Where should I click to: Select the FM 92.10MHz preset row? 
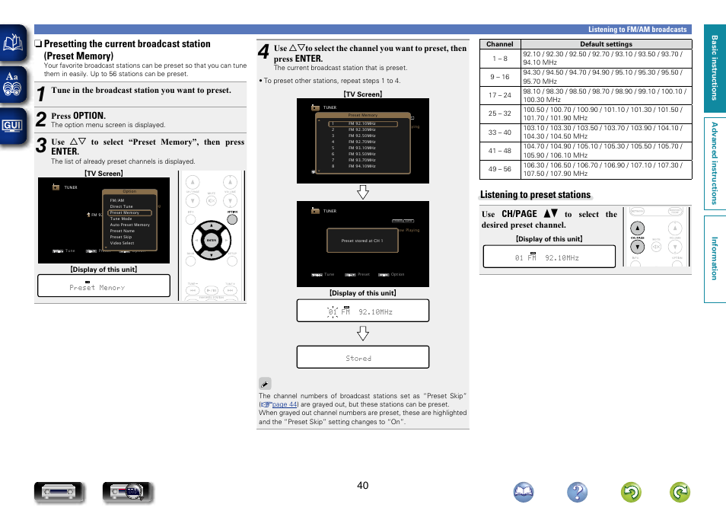point(363,124)
